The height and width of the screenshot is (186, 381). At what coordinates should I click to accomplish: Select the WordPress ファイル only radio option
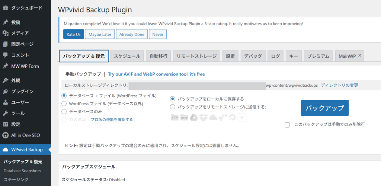[64, 103]
